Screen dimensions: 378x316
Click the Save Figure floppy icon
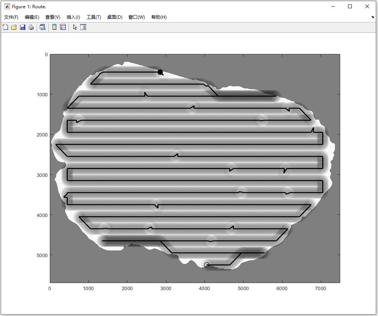coord(22,27)
